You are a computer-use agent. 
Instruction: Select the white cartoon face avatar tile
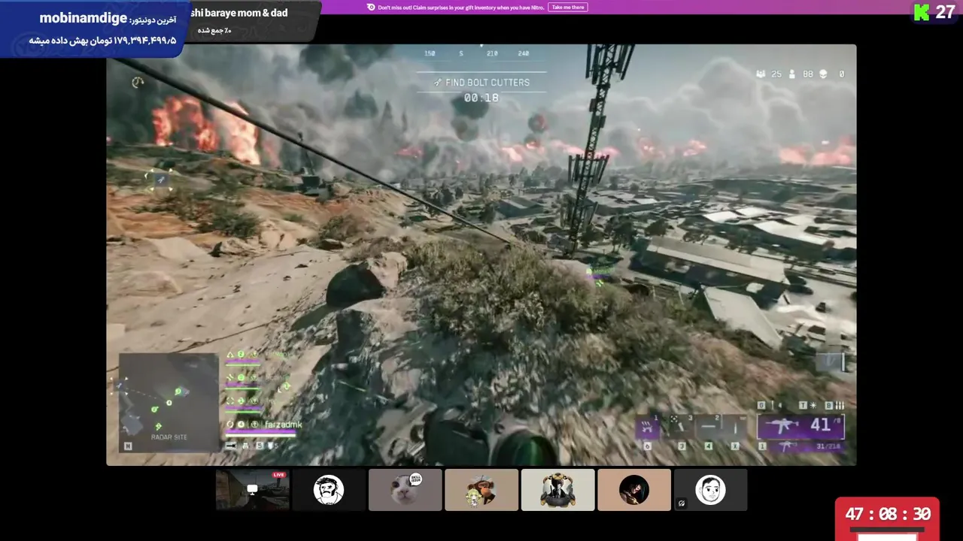click(x=710, y=490)
